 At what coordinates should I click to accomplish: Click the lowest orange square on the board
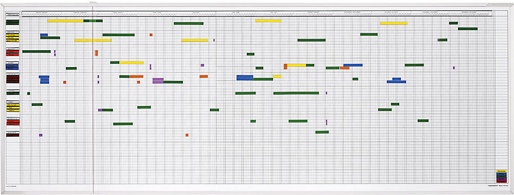(187, 135)
